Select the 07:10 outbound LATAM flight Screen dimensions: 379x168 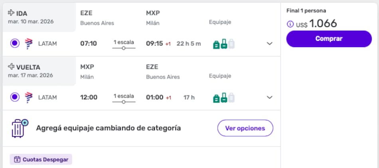[15, 43]
